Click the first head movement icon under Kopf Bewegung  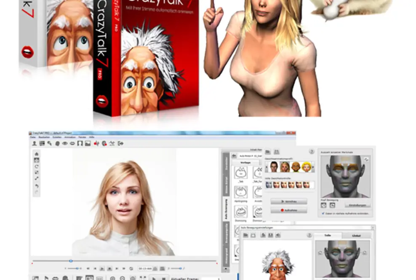(324, 205)
